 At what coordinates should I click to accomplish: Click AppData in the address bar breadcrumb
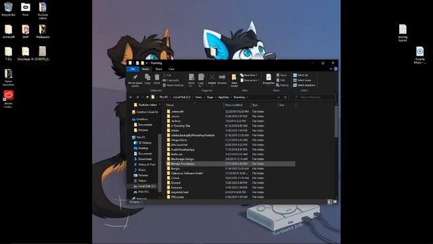click(x=223, y=97)
